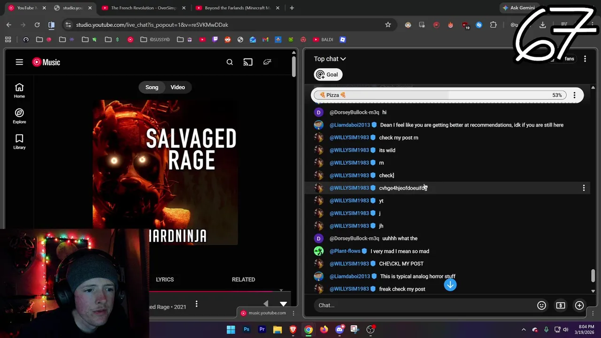Open the Shazam extension icon
The height and width of the screenshot is (338, 601).
[x=479, y=25]
